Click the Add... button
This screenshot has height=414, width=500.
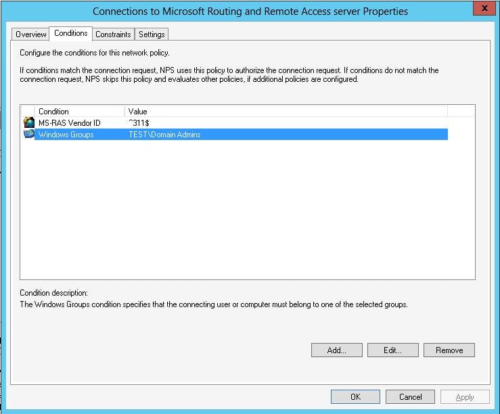coord(337,350)
